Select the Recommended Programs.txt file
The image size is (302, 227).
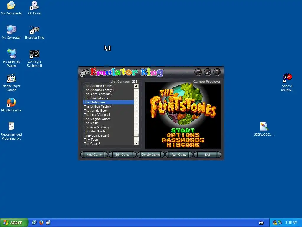coord(11,131)
